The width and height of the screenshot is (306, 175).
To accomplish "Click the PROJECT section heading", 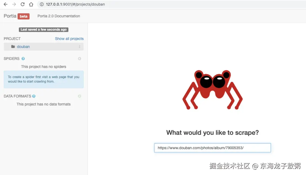I will [12, 39].
